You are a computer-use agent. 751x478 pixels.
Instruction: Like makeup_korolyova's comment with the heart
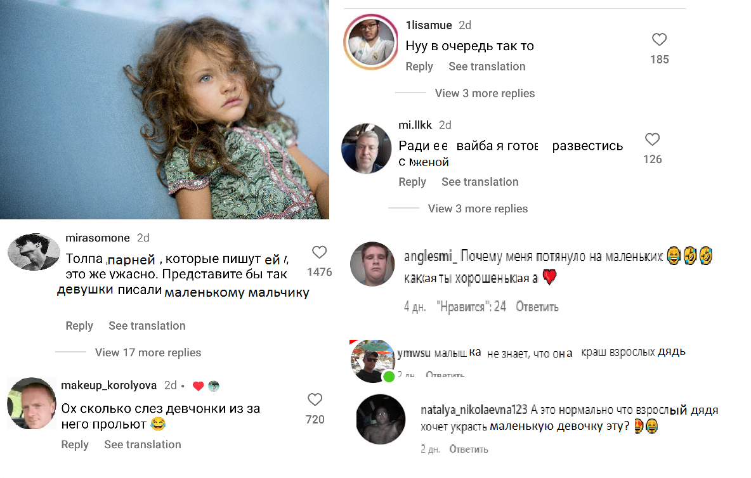click(315, 400)
